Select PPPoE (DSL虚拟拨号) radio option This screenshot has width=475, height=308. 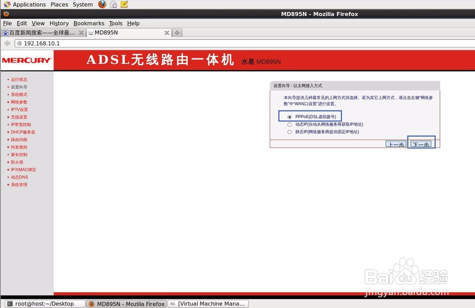click(290, 117)
